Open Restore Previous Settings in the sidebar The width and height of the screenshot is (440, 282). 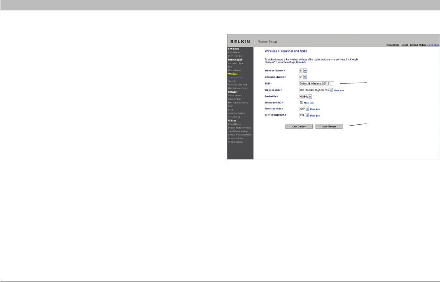240,135
